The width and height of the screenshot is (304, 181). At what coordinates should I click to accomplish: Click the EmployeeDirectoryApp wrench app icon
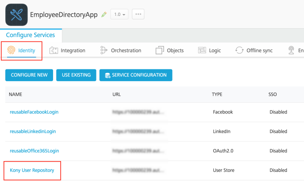point(16,15)
